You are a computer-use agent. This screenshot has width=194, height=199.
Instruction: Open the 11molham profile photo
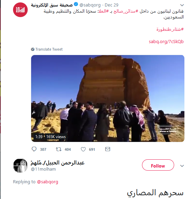click(x=20, y=165)
